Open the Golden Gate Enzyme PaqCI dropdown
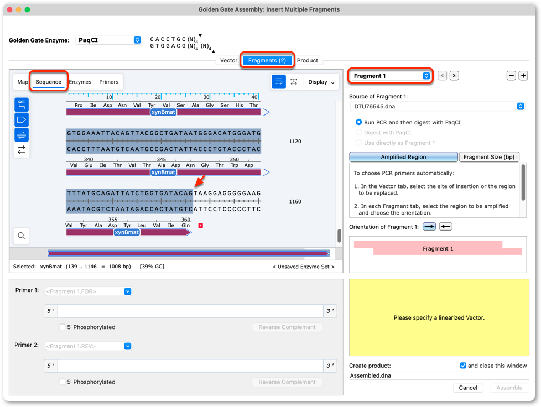The height and width of the screenshot is (407, 541). click(x=108, y=40)
